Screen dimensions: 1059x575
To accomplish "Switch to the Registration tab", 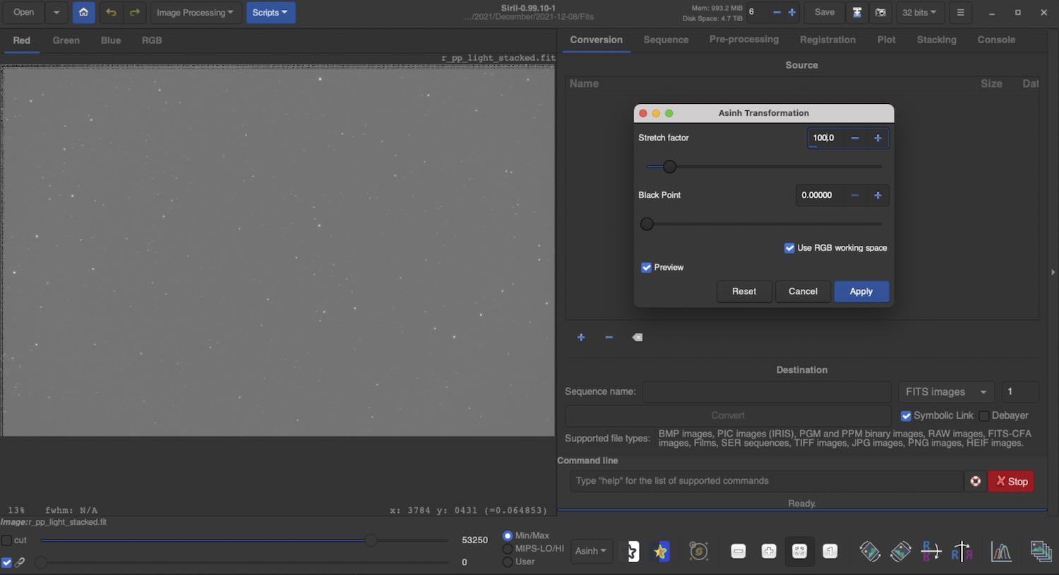I will click(827, 40).
